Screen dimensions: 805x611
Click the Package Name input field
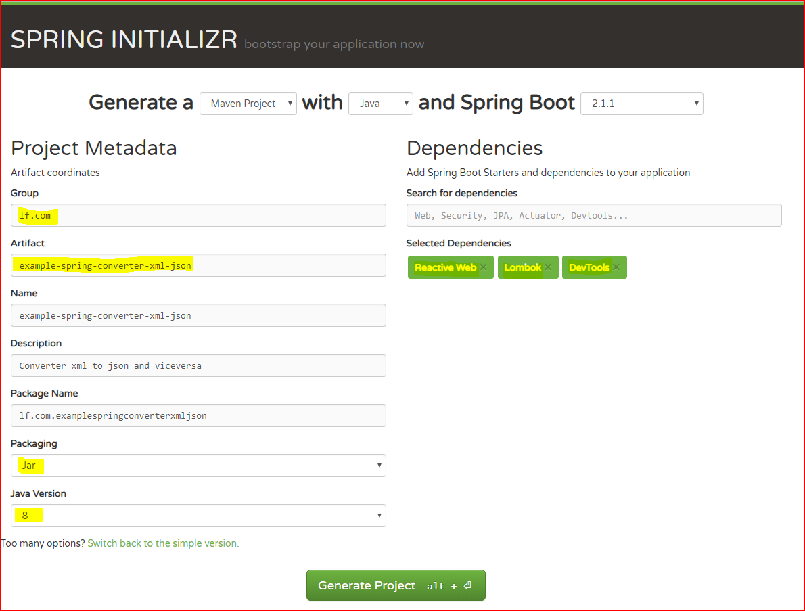point(198,415)
